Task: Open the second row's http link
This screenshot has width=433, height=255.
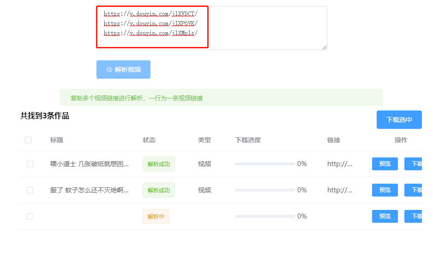Action: click(x=340, y=190)
